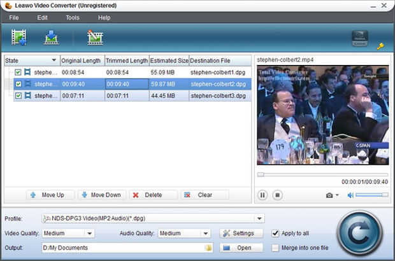Viewport: 395px width, 261px height.
Task: Enable Merge into one file checkbox
Action: [275, 248]
